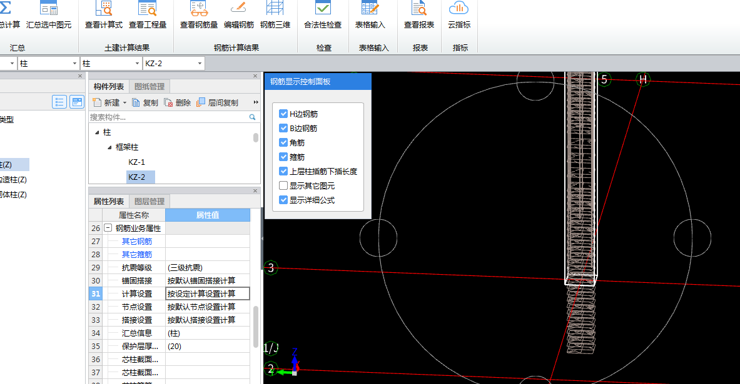740x384 pixels.
Task: Close the 属性列表 panel
Action: pos(255,191)
